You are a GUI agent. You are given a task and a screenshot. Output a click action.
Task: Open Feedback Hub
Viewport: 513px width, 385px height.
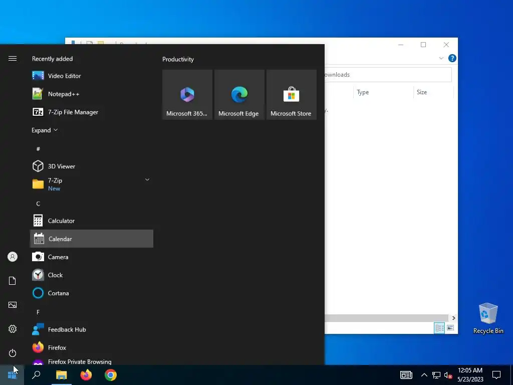pyautogui.click(x=92, y=329)
